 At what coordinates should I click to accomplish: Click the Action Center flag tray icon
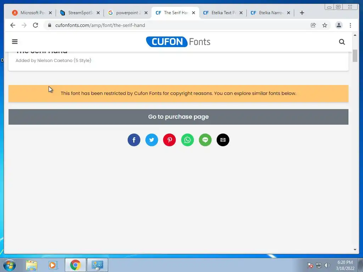pos(310,265)
